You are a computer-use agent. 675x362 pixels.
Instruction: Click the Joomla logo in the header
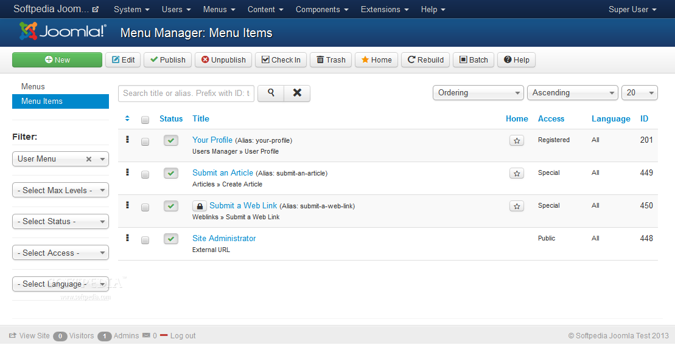[x=63, y=32]
